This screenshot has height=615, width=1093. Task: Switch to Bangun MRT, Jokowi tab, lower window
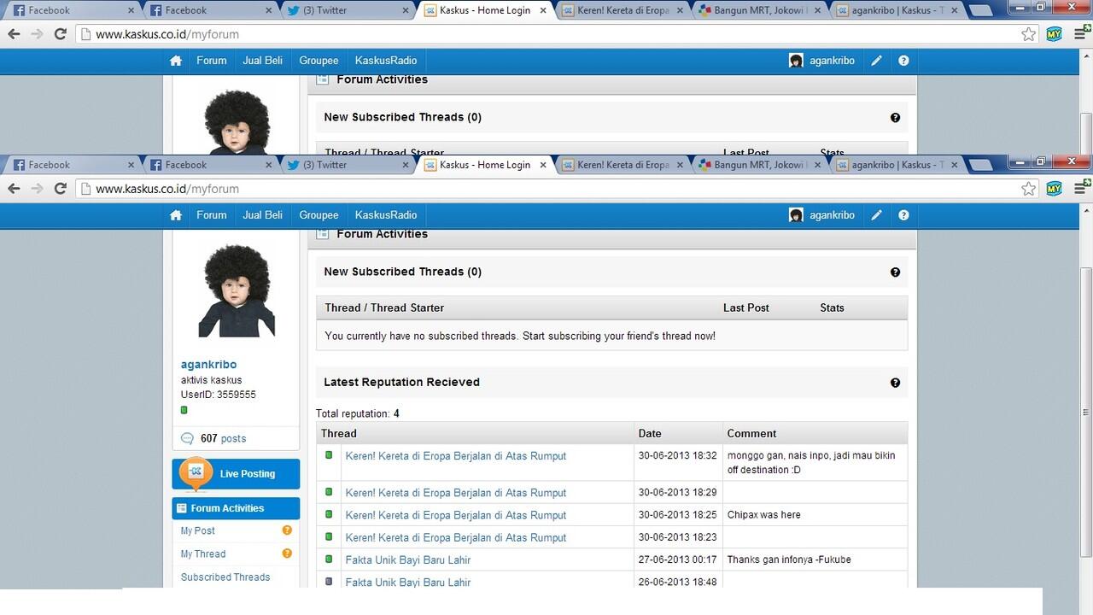[x=757, y=165]
